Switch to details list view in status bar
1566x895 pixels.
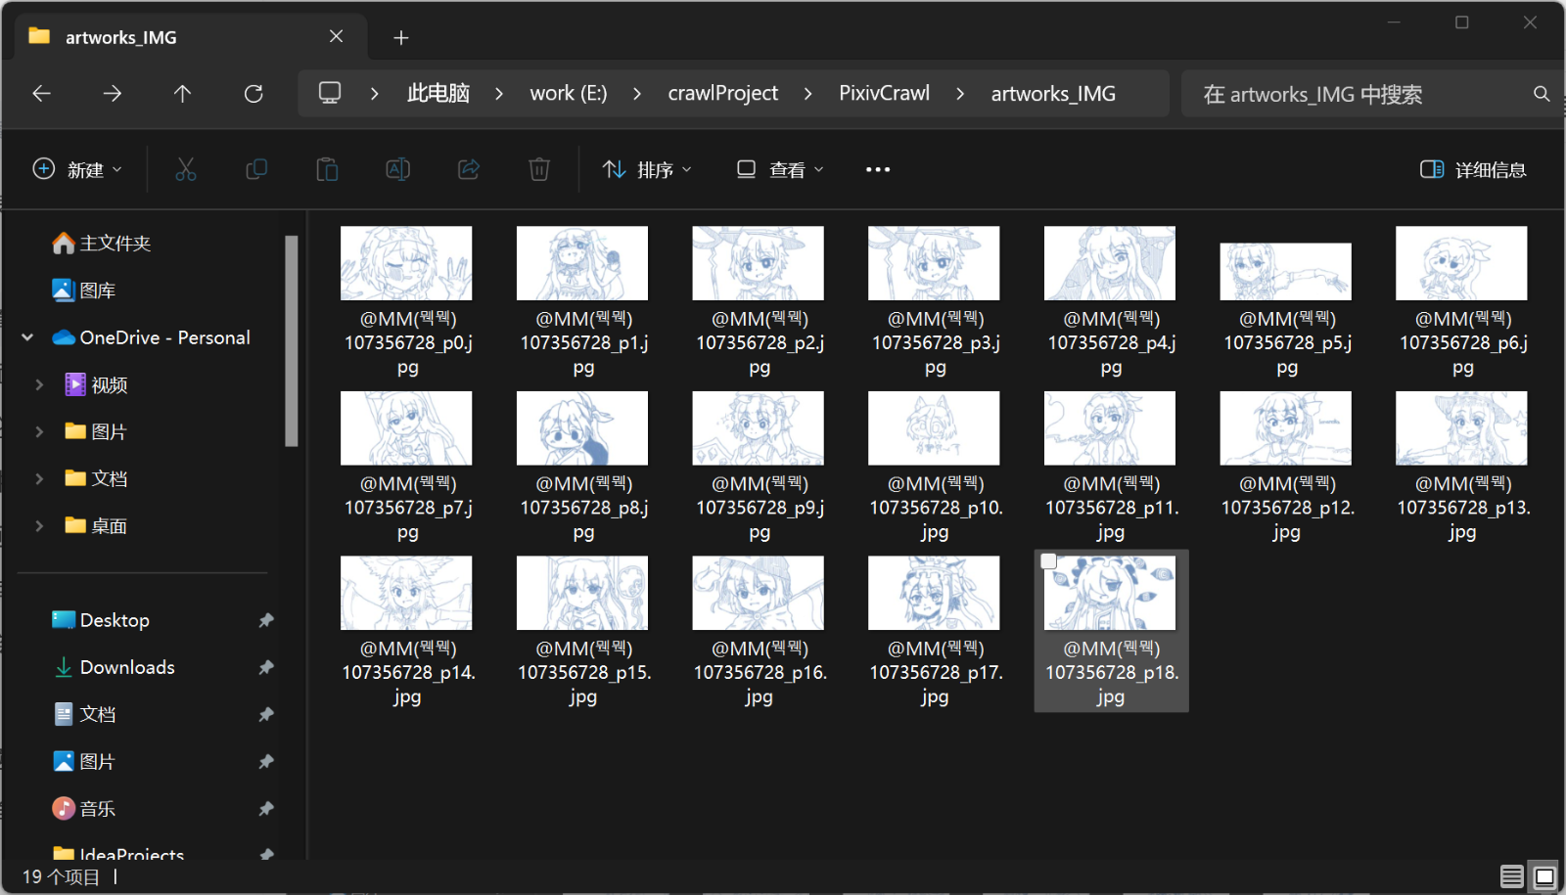point(1511,876)
